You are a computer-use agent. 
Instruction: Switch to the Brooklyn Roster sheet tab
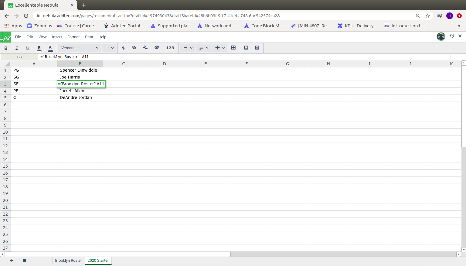click(x=68, y=261)
